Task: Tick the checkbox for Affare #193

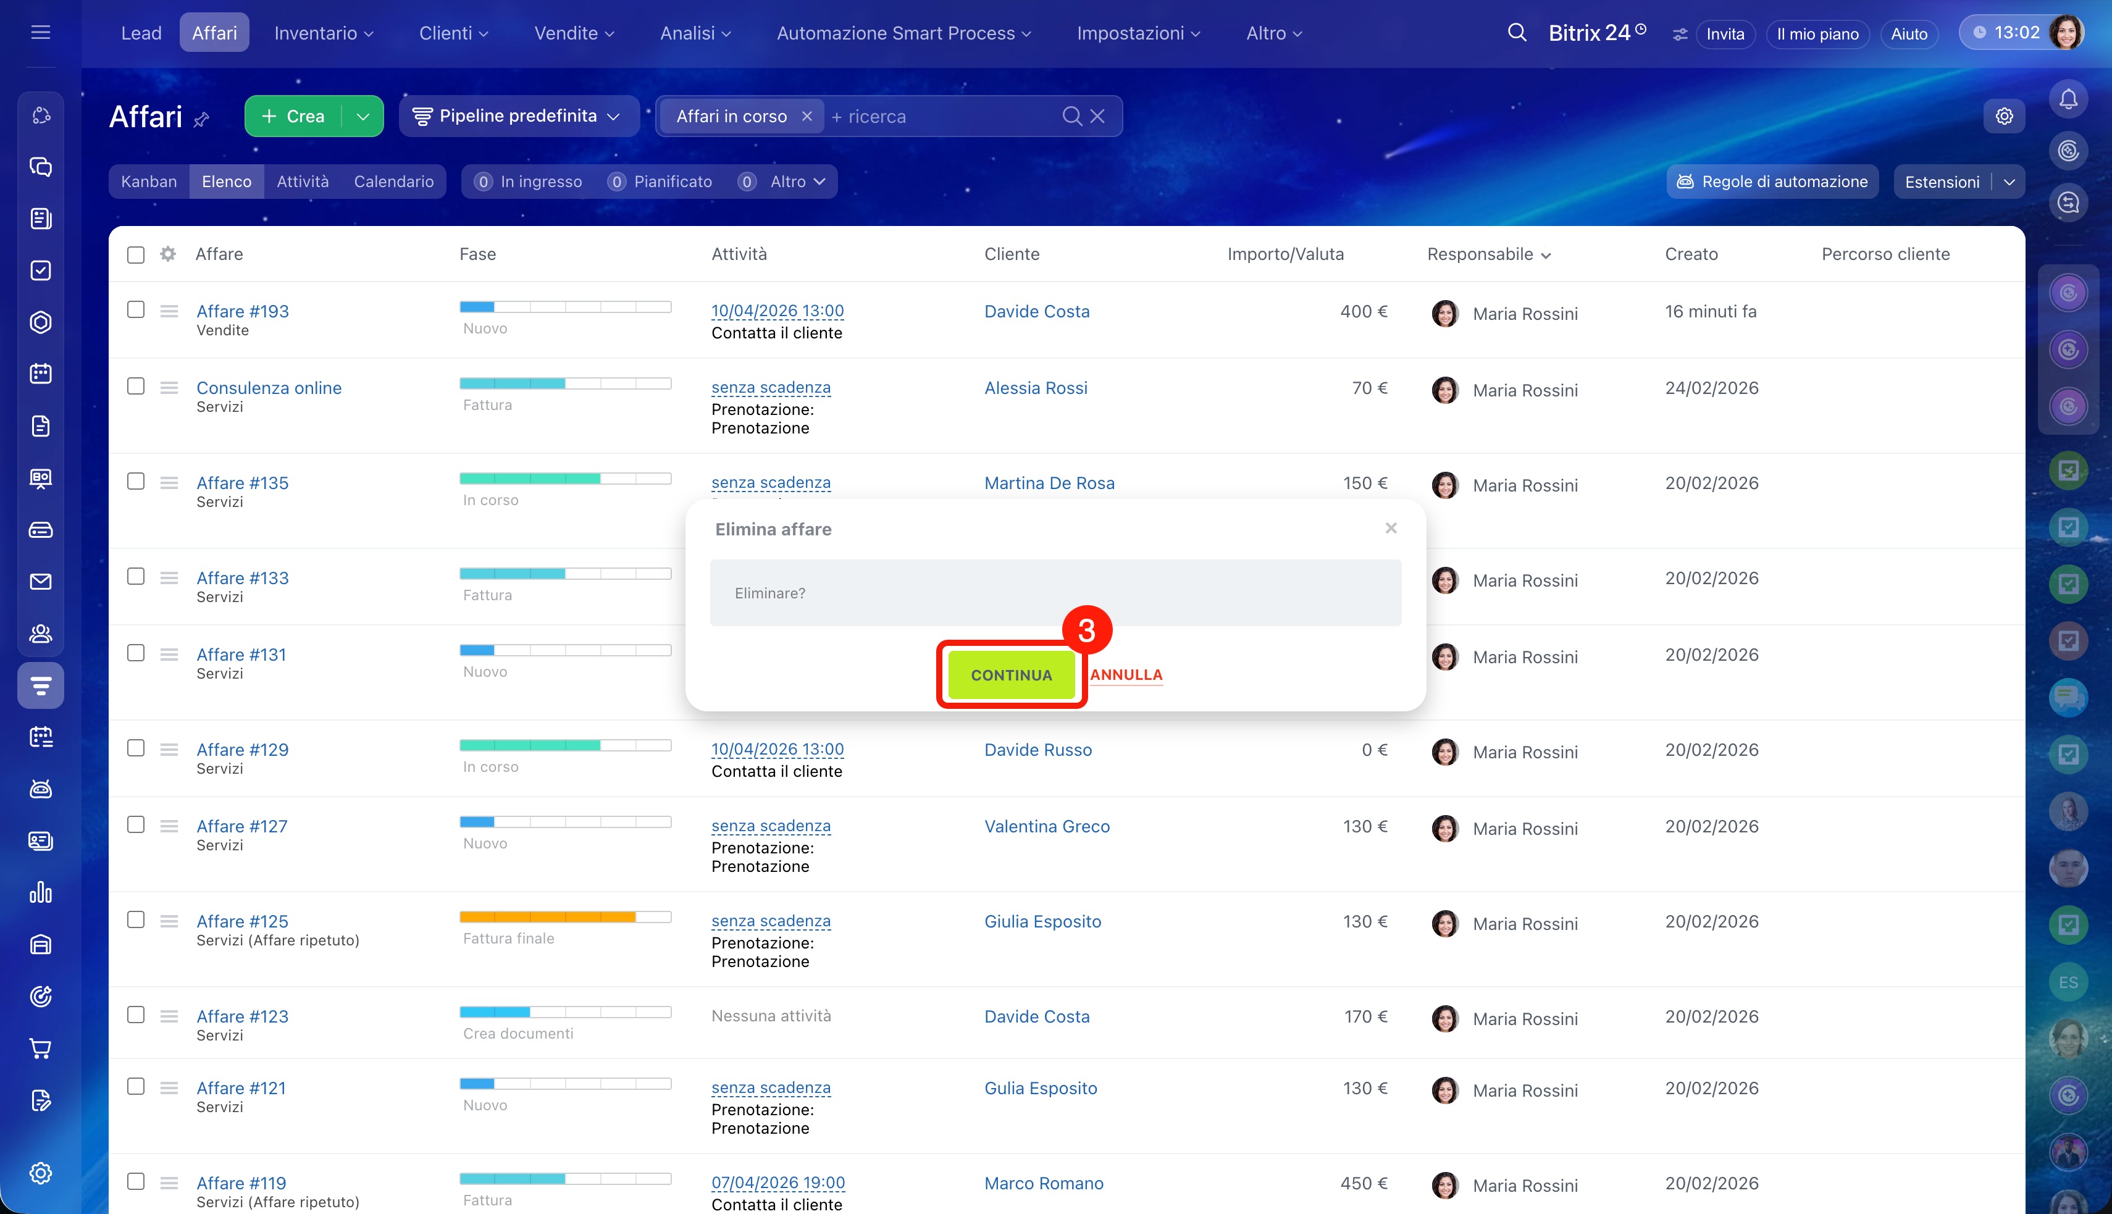Action: click(x=135, y=309)
